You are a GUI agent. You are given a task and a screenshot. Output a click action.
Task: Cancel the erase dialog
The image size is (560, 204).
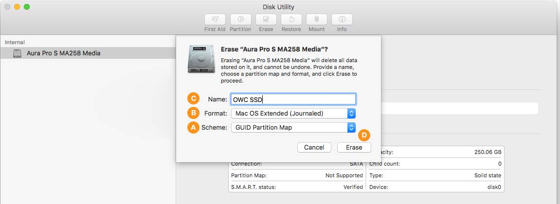click(x=314, y=147)
